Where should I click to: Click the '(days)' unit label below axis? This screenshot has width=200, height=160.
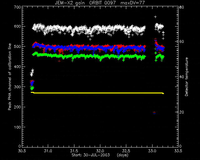122,155
